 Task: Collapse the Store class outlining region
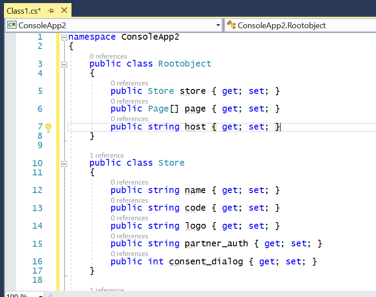[x=64, y=163]
